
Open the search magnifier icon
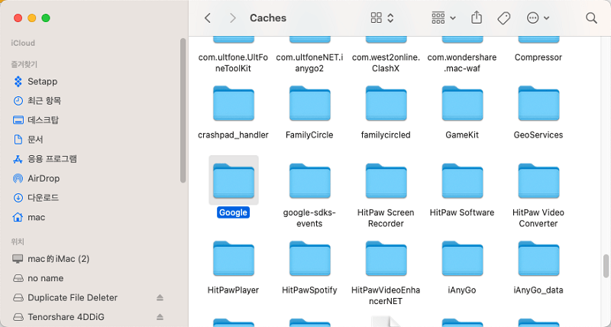coord(591,18)
